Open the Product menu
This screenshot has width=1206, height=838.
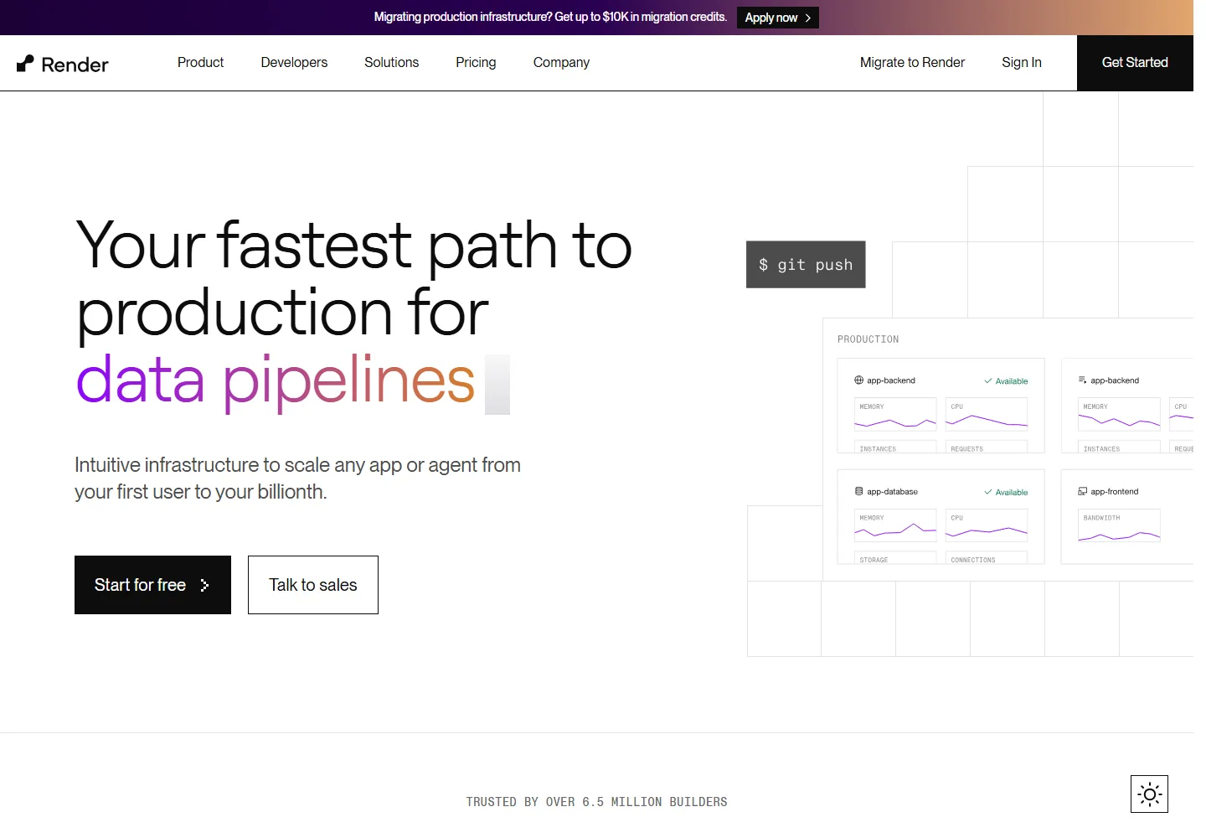200,63
